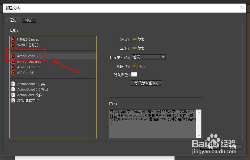The width and height of the screenshot is (250, 160).
Task: Click the frame rate value 24.00
Action: point(135,66)
